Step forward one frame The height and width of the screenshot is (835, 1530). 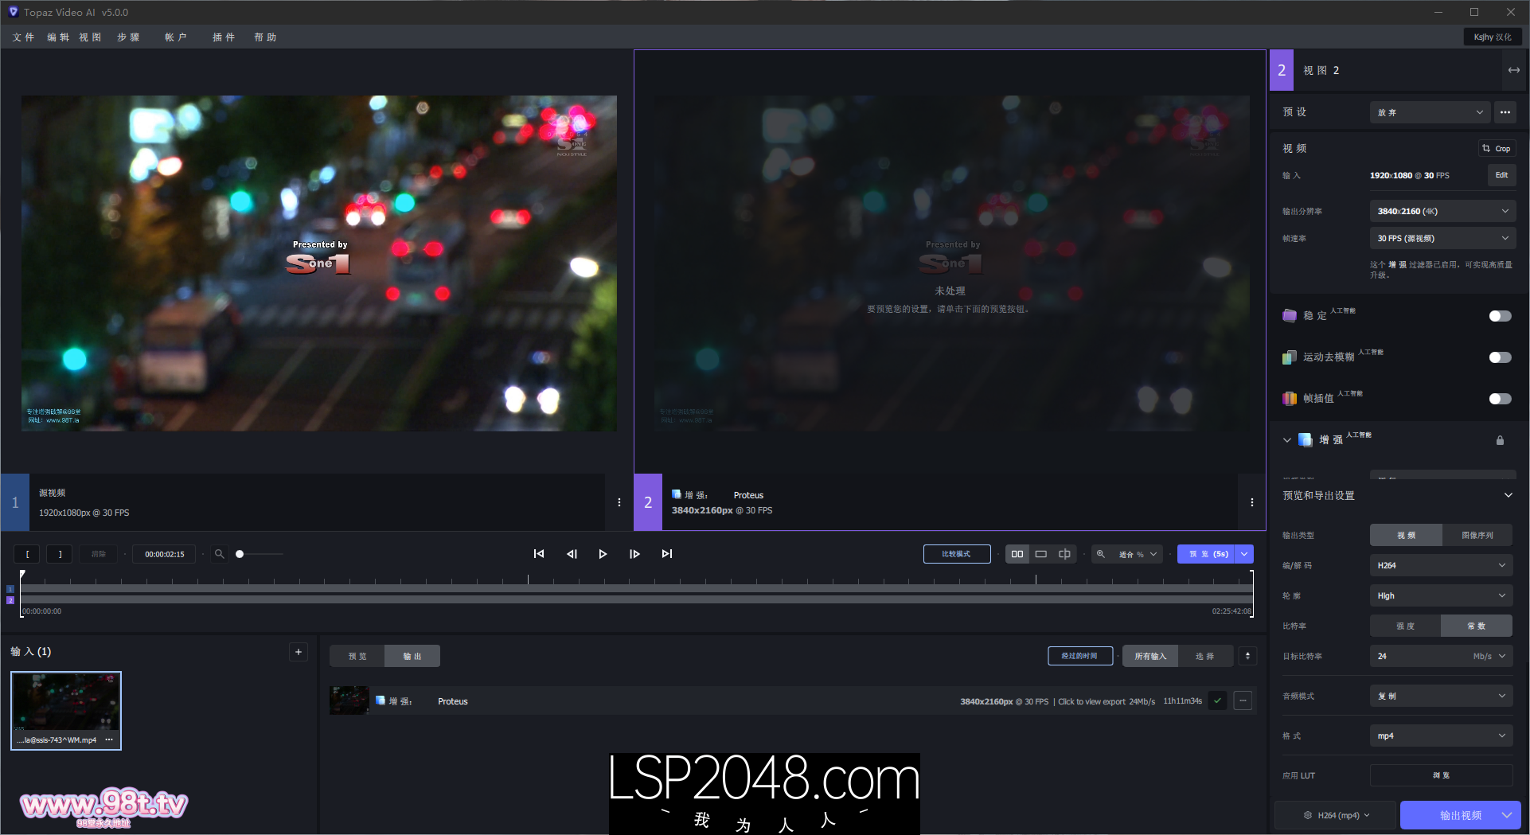pyautogui.click(x=634, y=554)
